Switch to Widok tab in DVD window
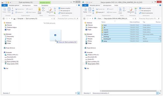163x96 pixels. 116,5
